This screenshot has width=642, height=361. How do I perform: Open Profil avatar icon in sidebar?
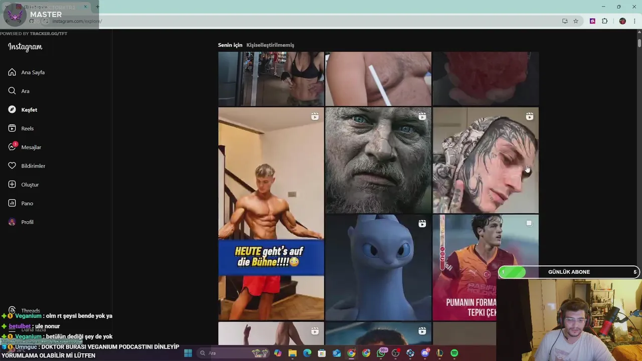[12, 222]
